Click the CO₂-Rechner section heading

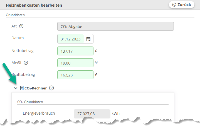point(36,88)
